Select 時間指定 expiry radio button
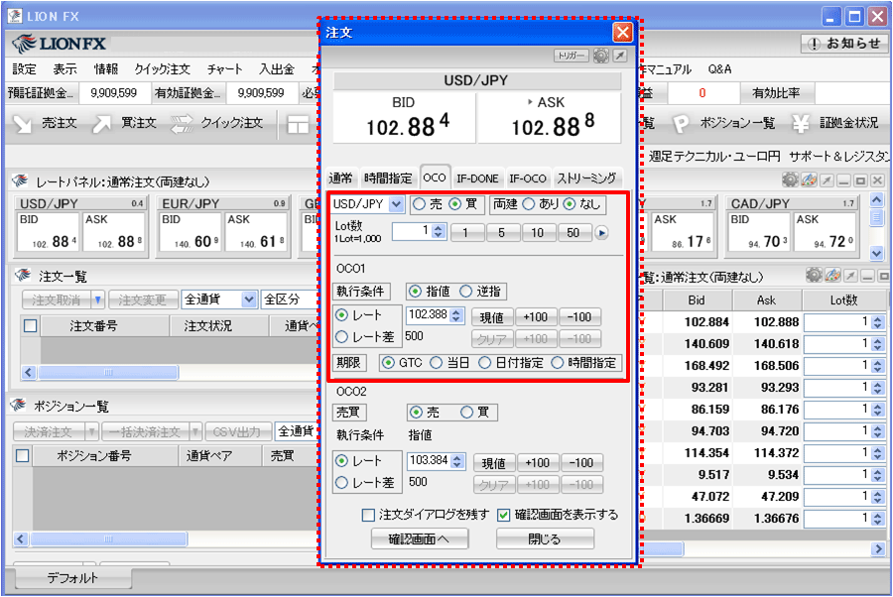Image resolution: width=893 pixels, height=597 pixels. 557,363
